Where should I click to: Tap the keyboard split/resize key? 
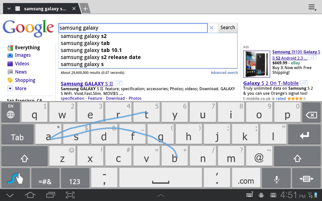[x=306, y=178]
